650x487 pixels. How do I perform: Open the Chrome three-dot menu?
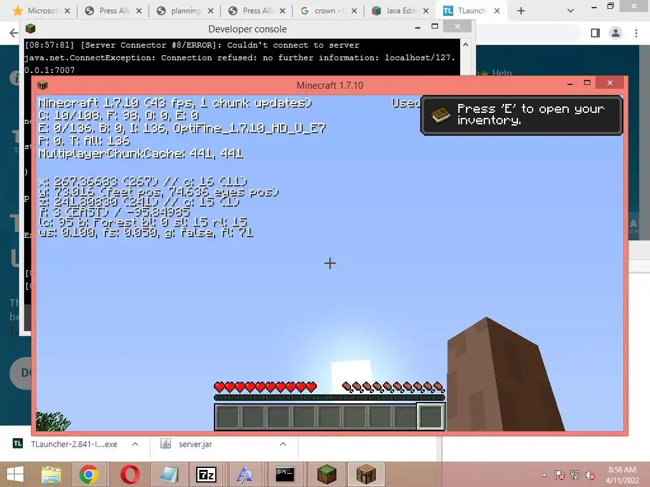point(636,33)
